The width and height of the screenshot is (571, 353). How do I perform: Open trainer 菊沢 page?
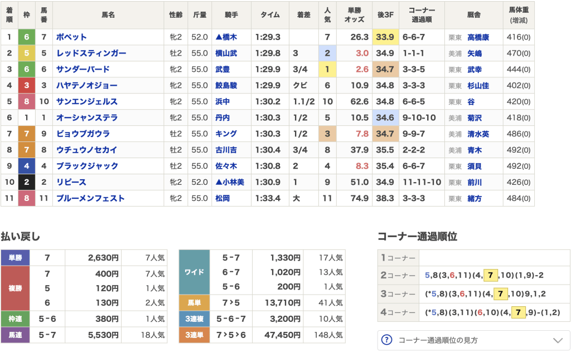pyautogui.click(x=475, y=118)
